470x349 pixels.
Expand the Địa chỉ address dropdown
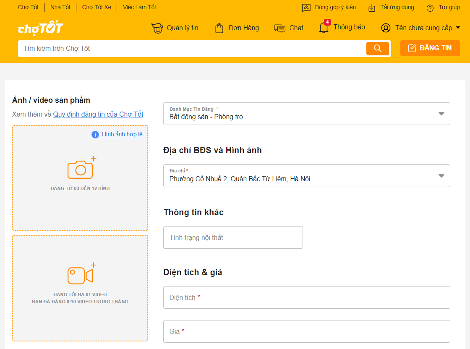[x=441, y=176]
